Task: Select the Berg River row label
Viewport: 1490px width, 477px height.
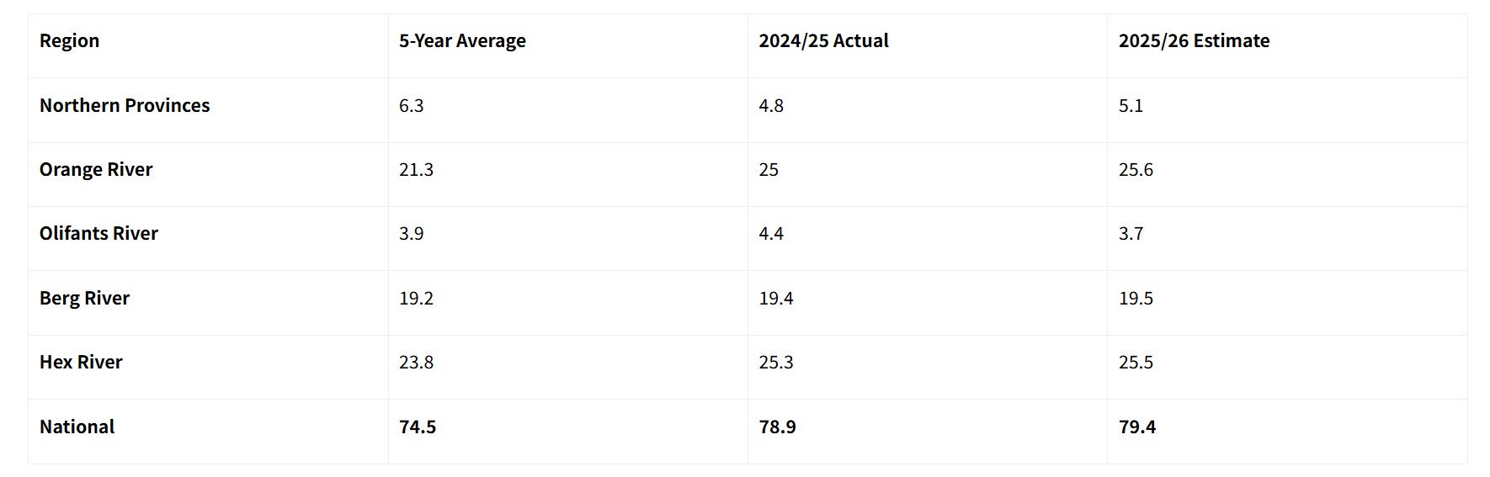Action: point(84,298)
